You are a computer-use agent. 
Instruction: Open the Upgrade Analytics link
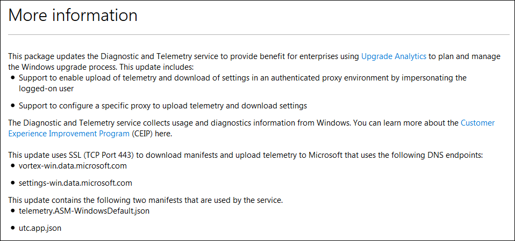pos(394,56)
